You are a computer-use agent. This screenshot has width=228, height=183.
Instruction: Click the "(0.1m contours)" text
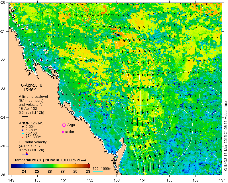(x=31, y=101)
